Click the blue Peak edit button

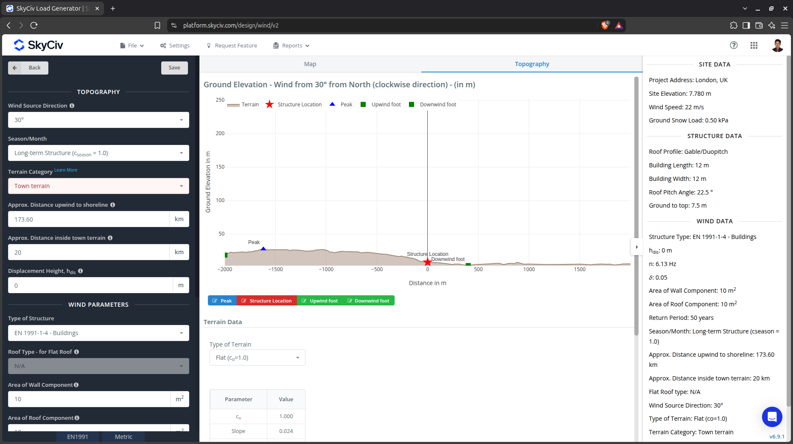222,300
